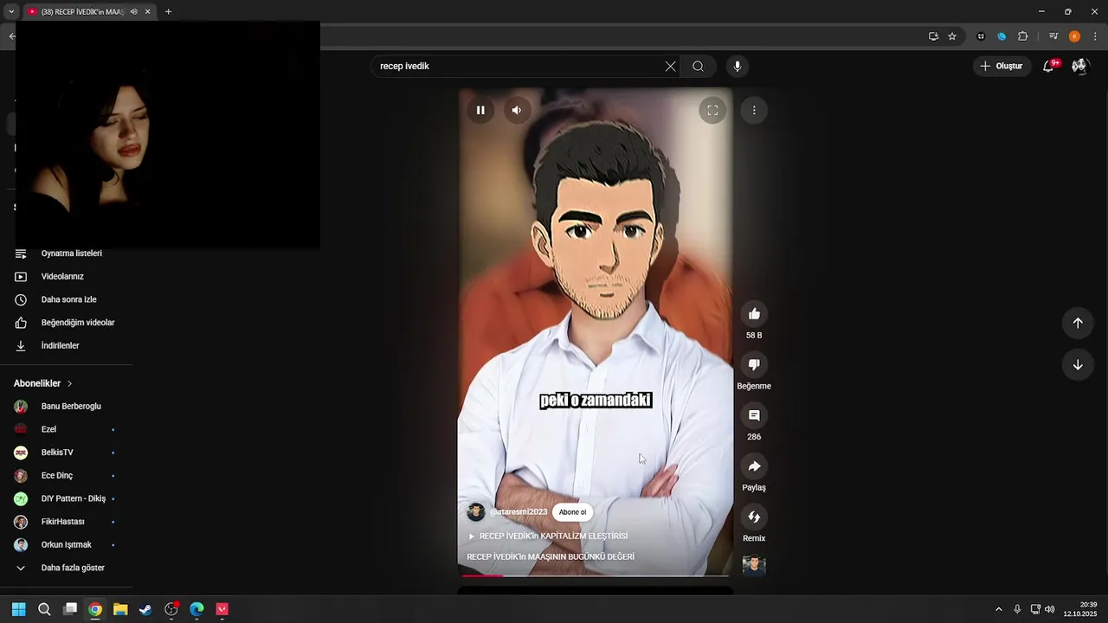Open the Windows Start menu
Screen dimensions: 1108x623
(x=18, y=609)
